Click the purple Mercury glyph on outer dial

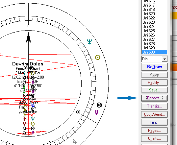tap(96, 112)
